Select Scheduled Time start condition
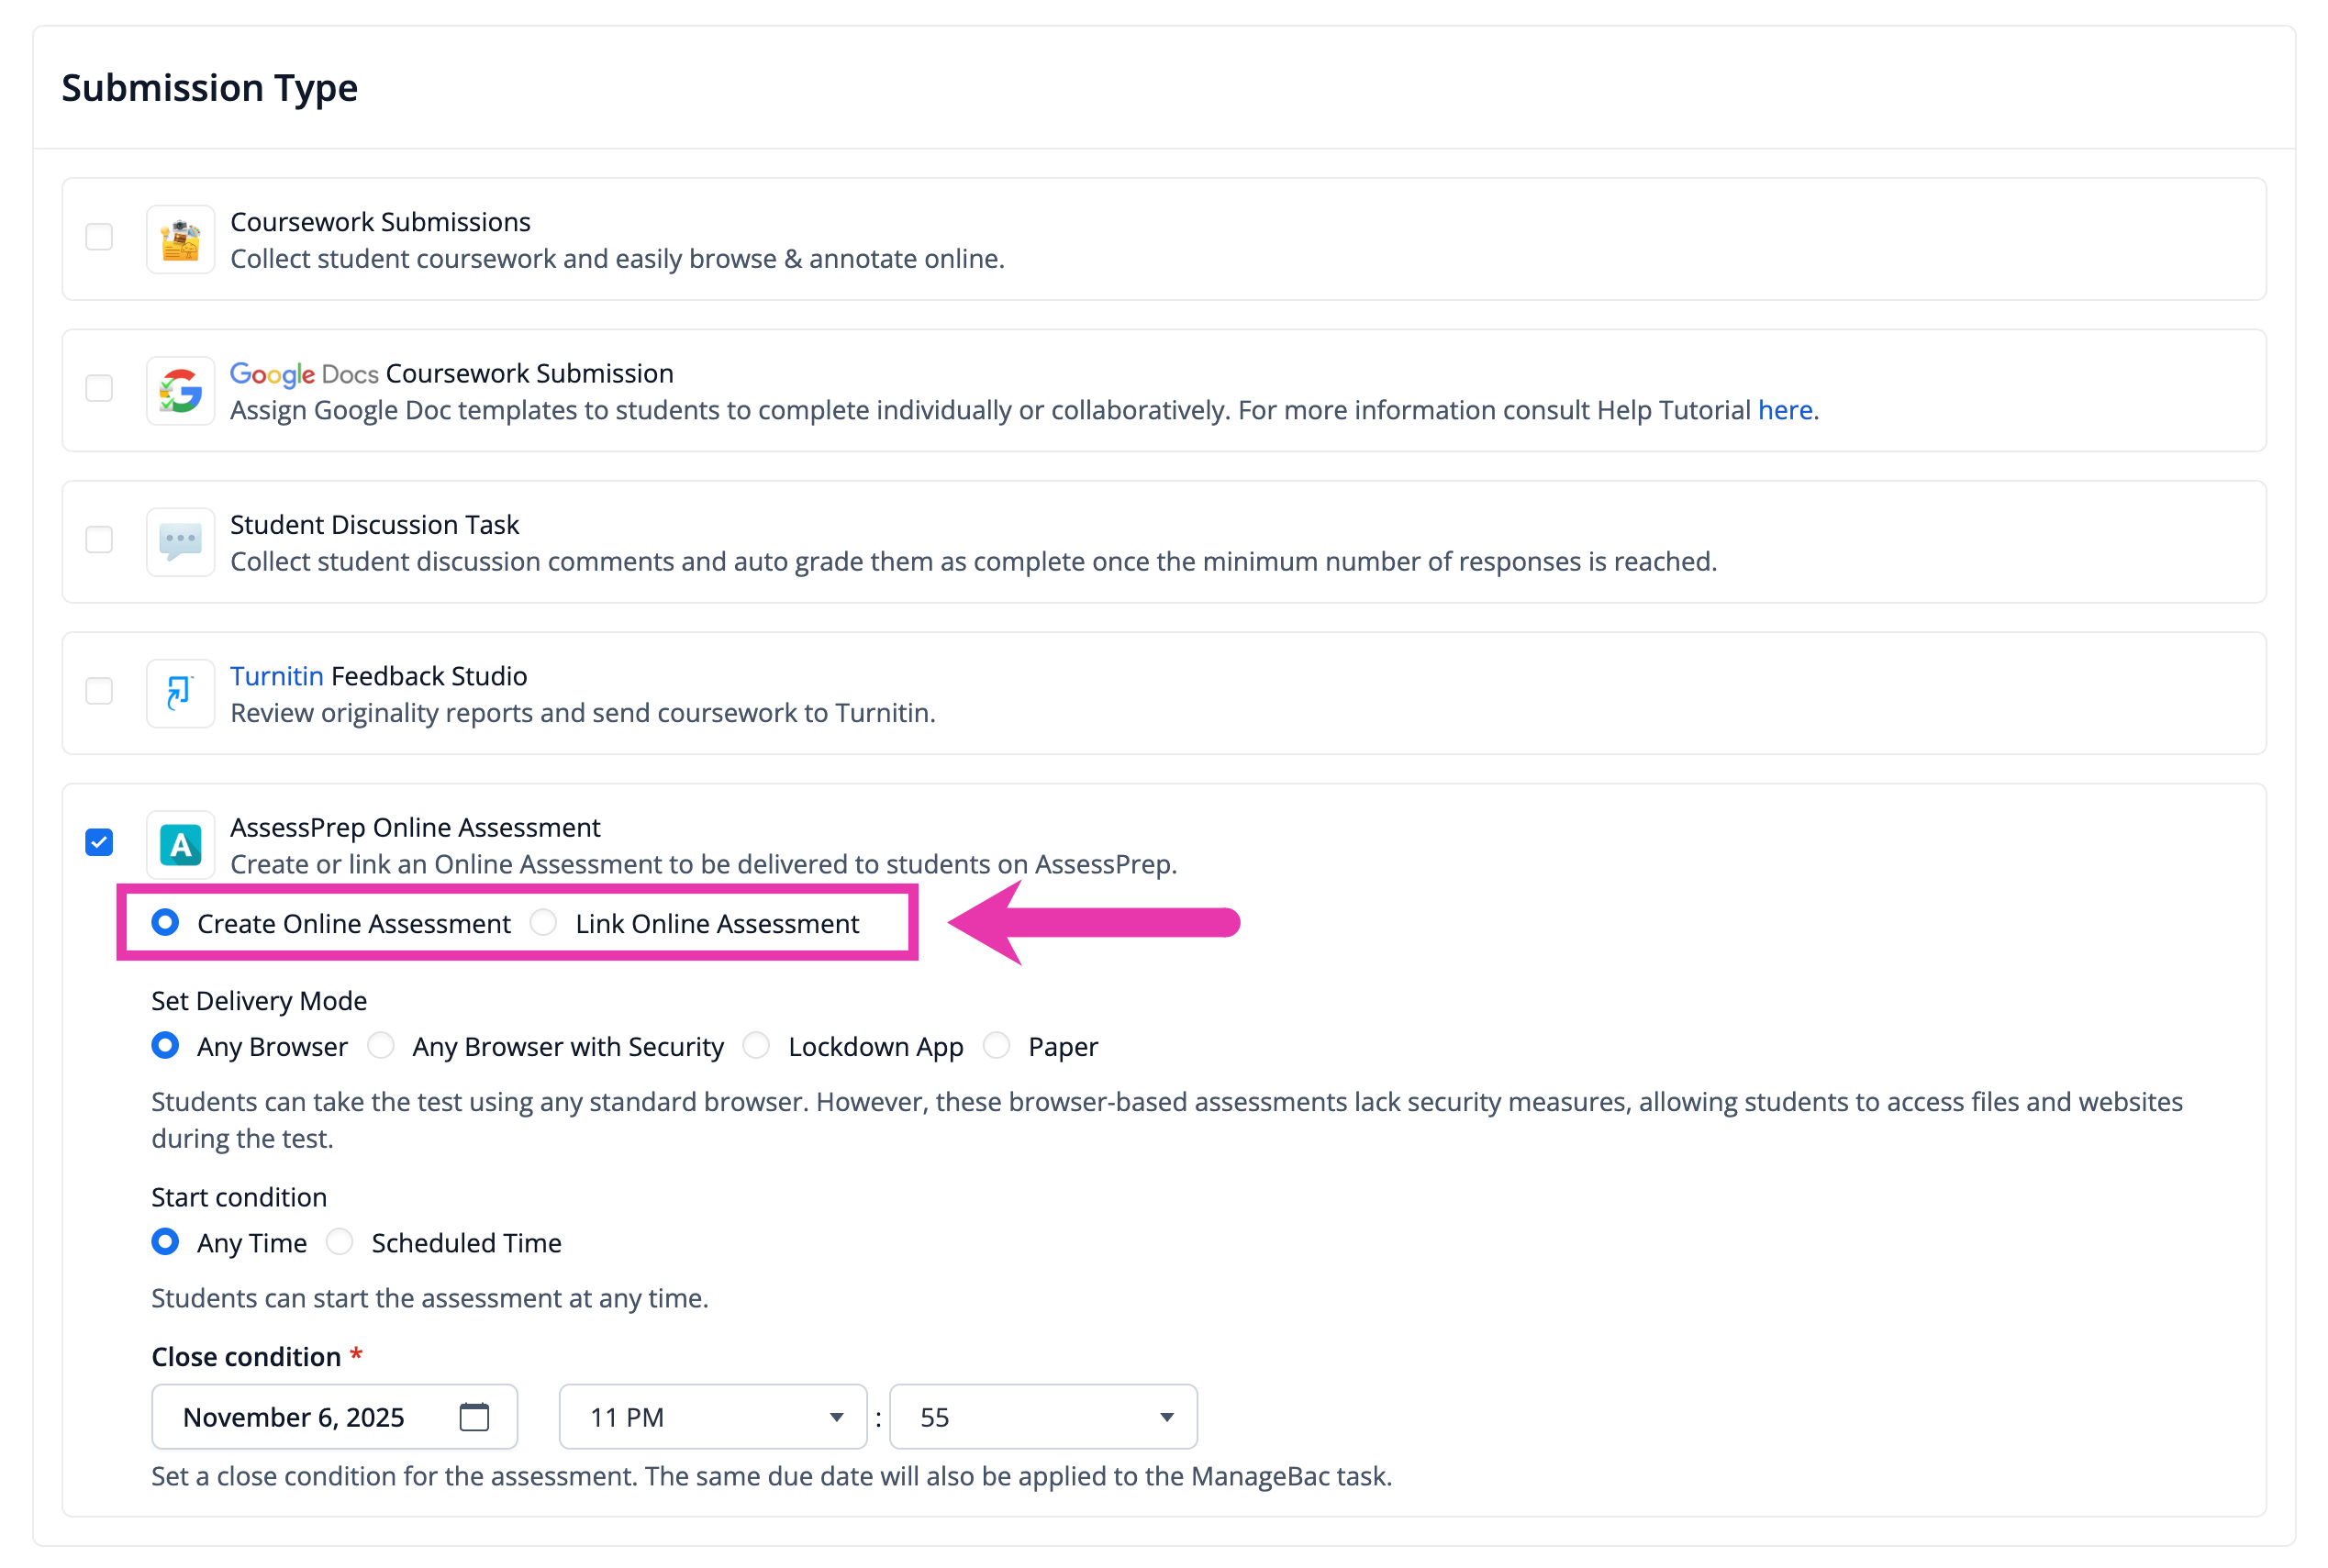2328x1568 pixels. click(x=340, y=1241)
